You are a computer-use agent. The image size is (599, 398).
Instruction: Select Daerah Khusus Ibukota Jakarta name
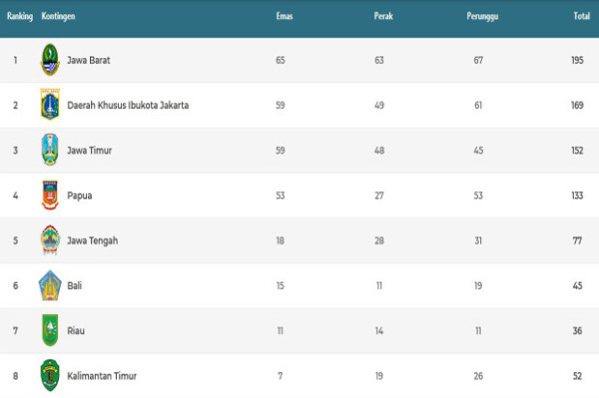tap(128, 106)
